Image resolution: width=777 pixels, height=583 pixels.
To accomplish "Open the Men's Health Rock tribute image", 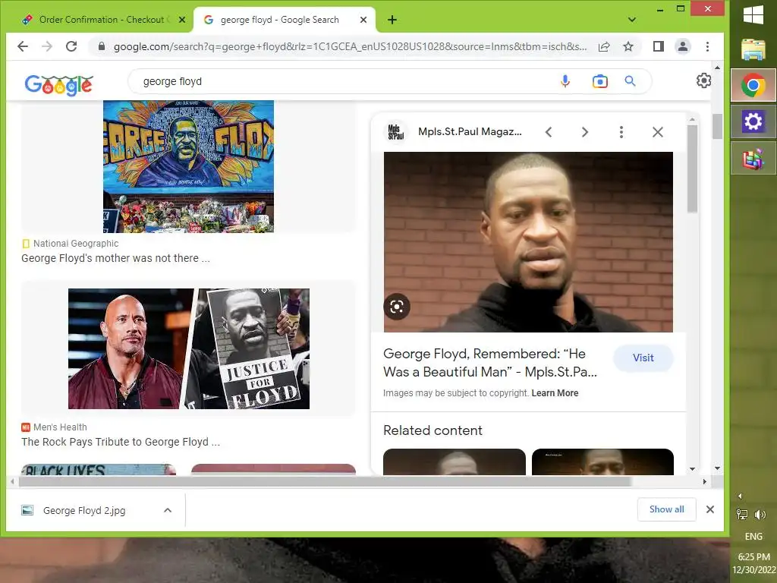I will pyautogui.click(x=189, y=348).
